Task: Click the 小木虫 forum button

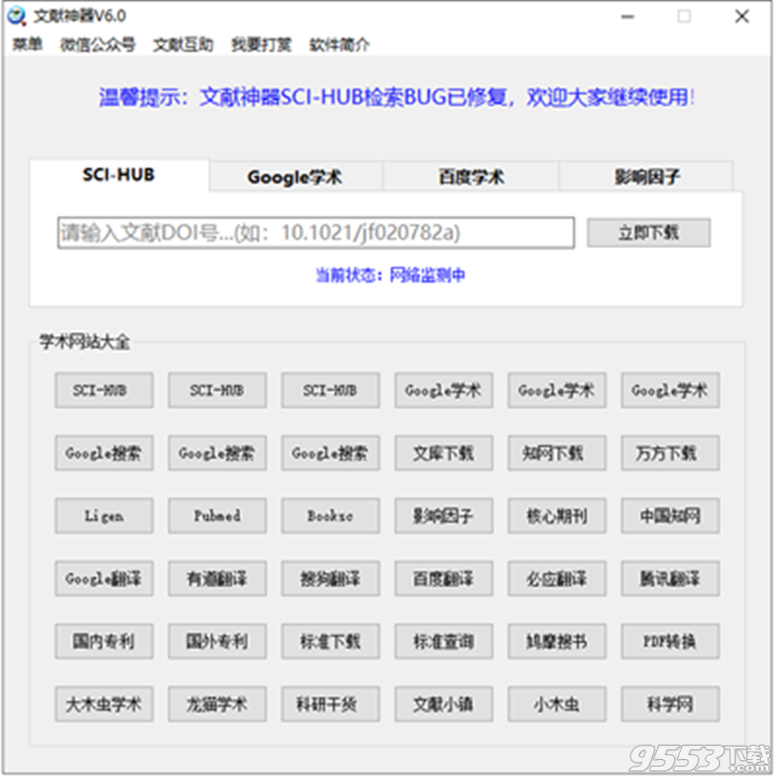Action: point(555,704)
